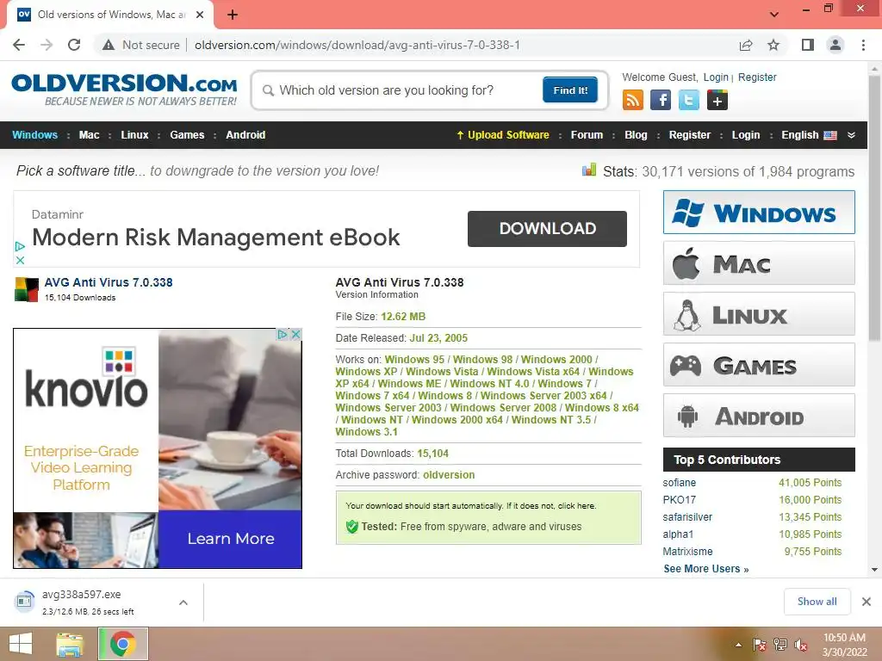Image resolution: width=882 pixels, height=661 pixels.
Task: Click the page vertical scrollbar thumb
Action: click(x=874, y=208)
